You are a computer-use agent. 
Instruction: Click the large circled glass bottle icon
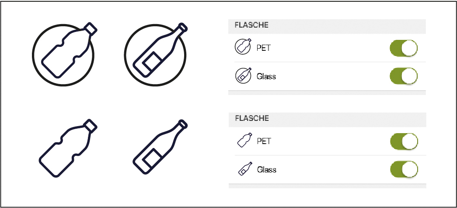click(x=156, y=54)
